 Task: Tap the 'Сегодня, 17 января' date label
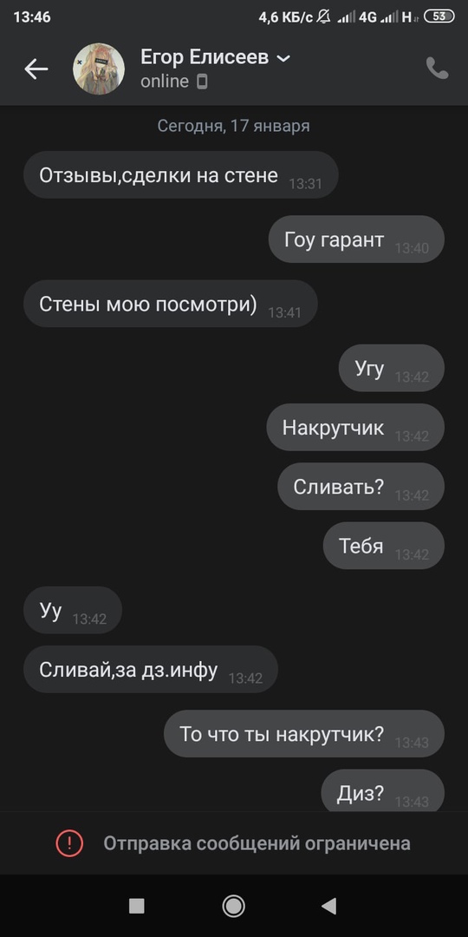pos(233,126)
